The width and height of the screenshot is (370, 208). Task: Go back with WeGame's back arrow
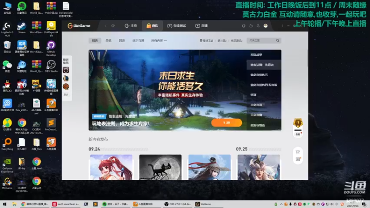point(105,26)
